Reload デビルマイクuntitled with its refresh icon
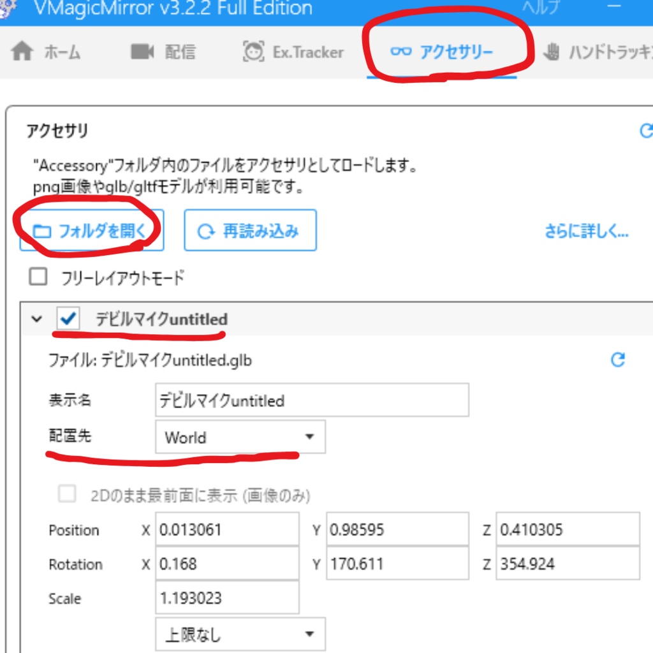The height and width of the screenshot is (653, 653). pyautogui.click(x=617, y=360)
